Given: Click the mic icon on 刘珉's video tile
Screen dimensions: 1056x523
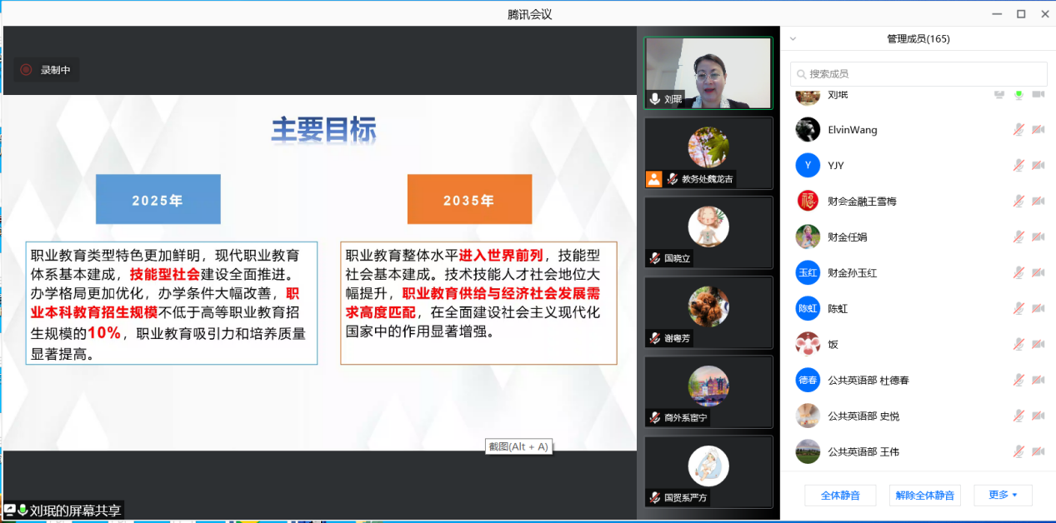Looking at the screenshot, I should click(x=655, y=99).
